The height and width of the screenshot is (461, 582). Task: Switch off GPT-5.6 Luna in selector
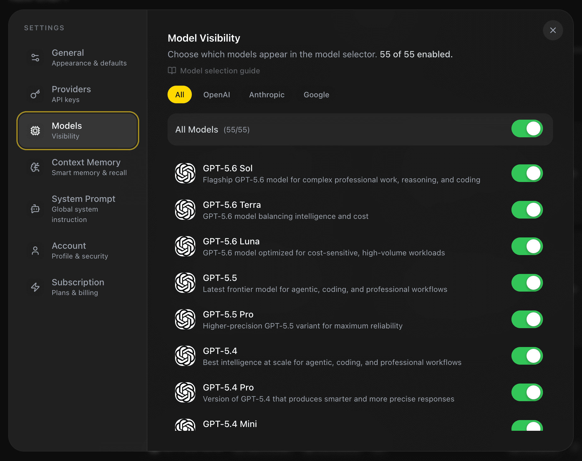tap(527, 246)
